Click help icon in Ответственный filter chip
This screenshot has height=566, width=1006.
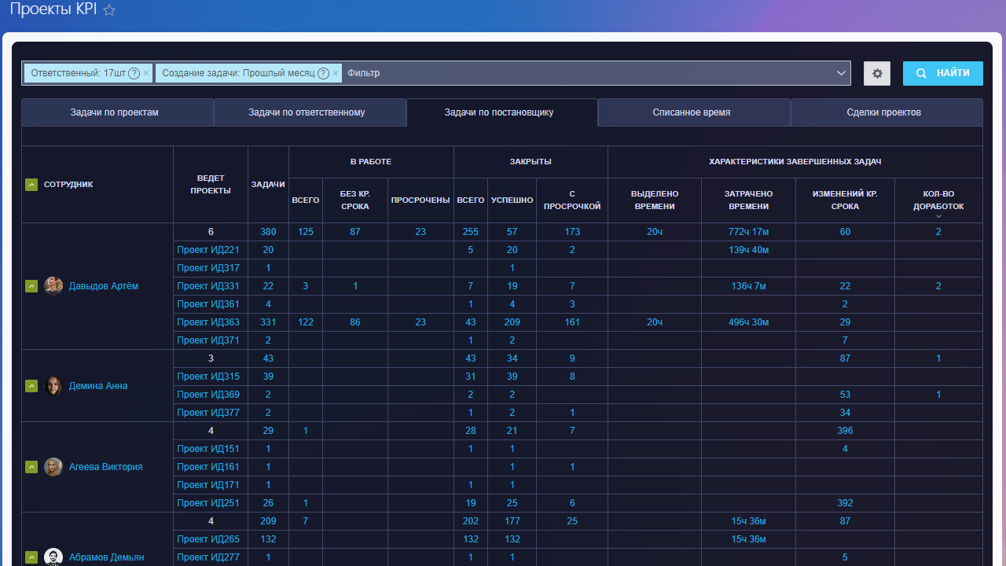(134, 73)
